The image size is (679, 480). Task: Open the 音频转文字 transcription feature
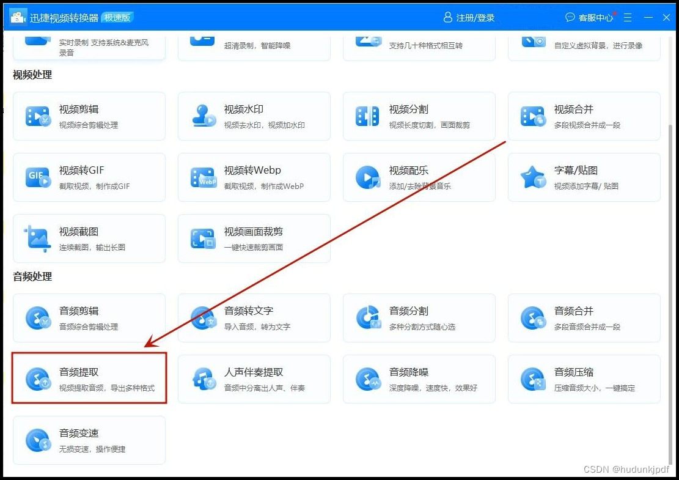pyautogui.click(x=254, y=317)
